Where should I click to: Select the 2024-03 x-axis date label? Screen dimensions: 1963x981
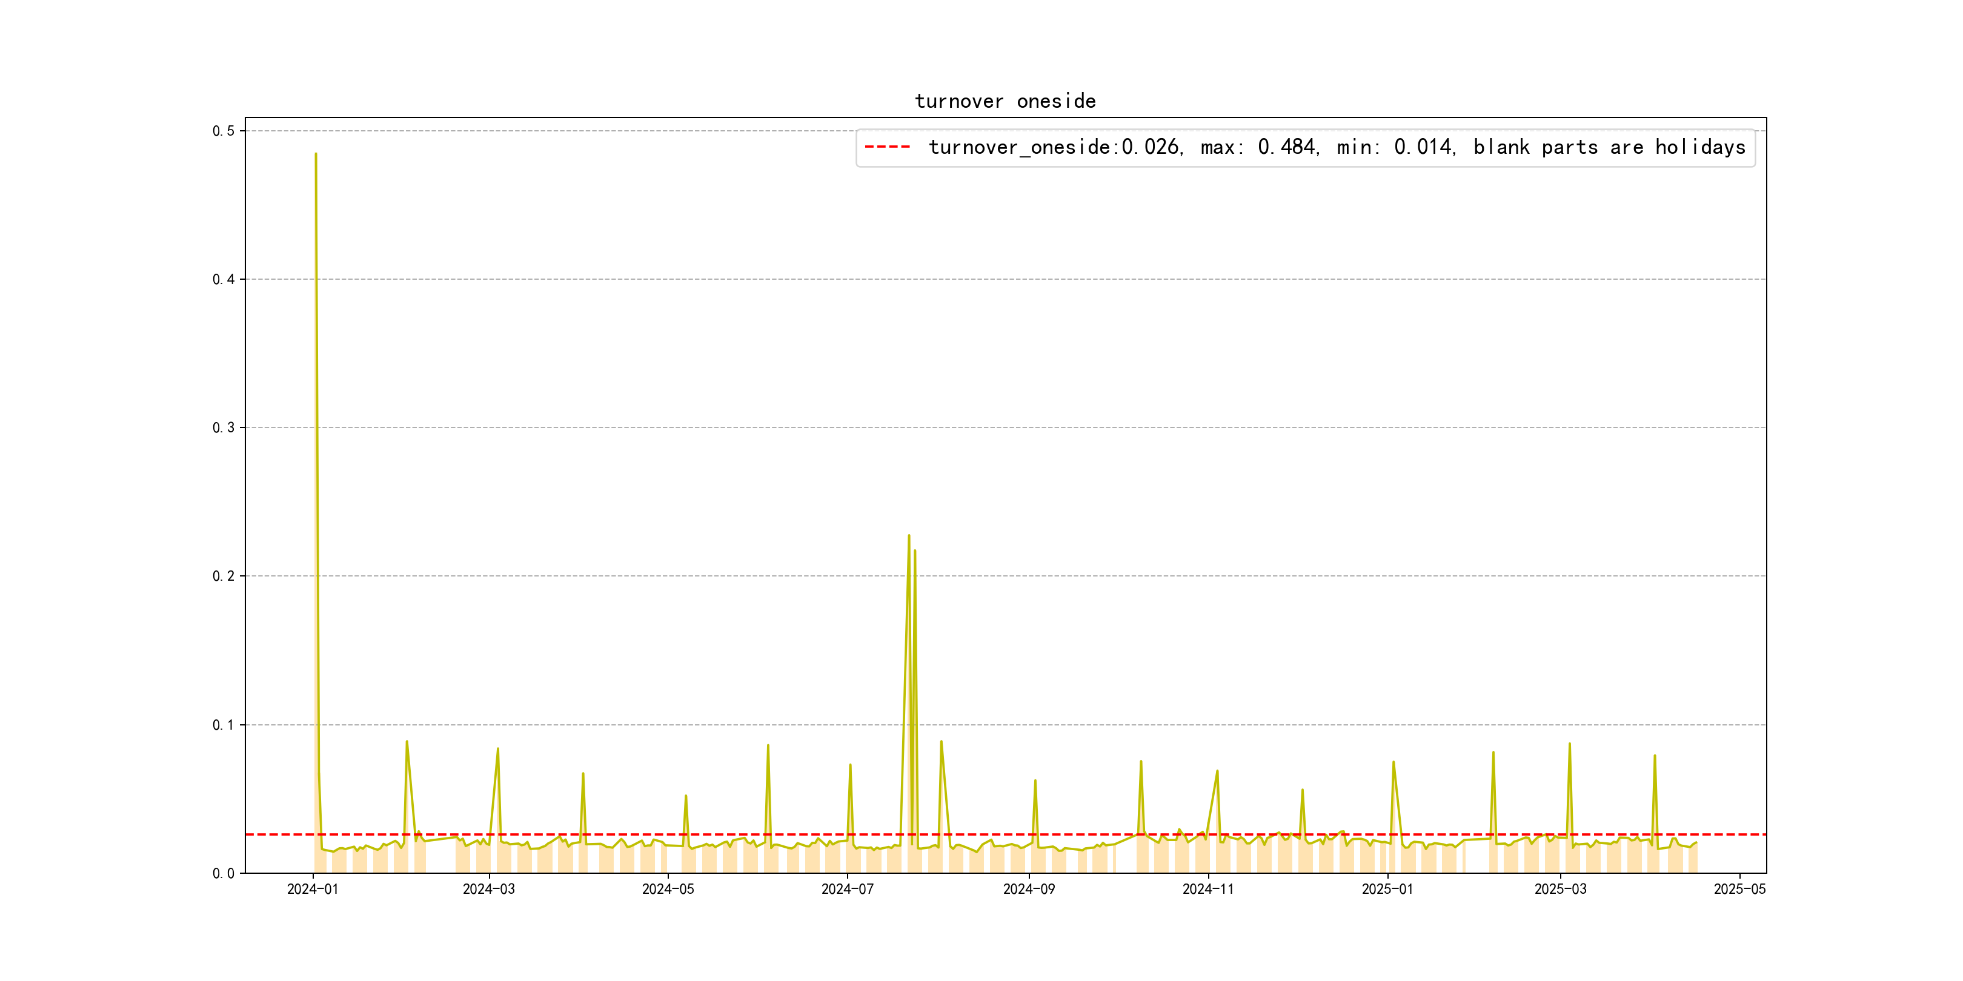(x=488, y=890)
